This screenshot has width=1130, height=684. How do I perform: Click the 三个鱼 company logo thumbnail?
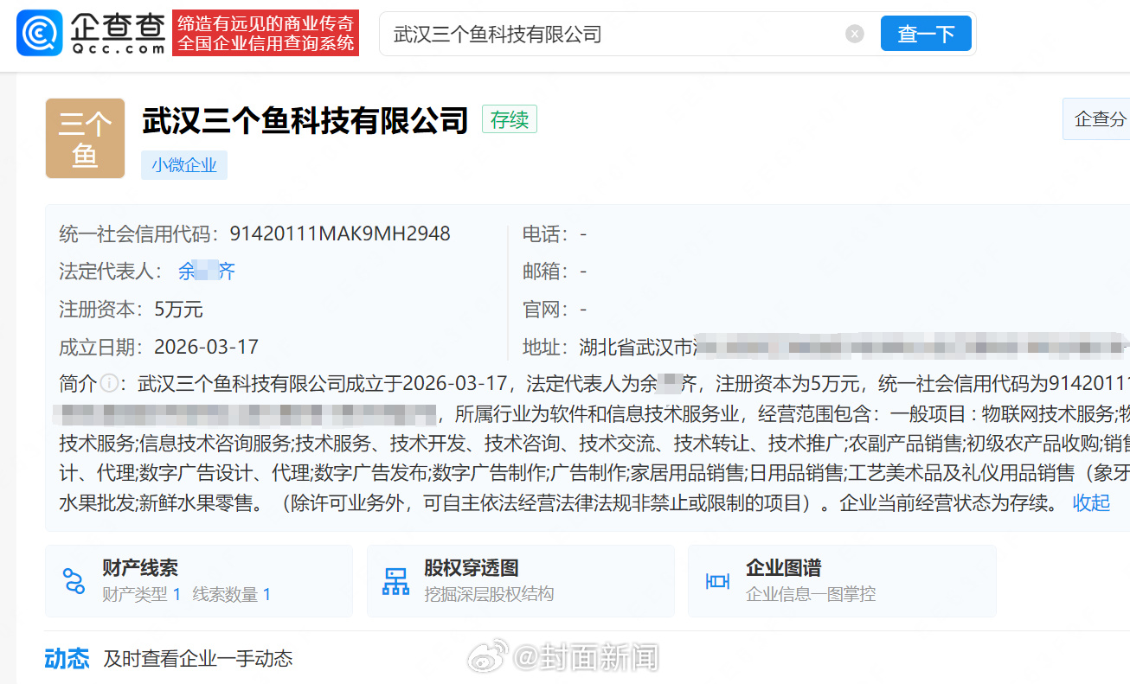point(85,138)
